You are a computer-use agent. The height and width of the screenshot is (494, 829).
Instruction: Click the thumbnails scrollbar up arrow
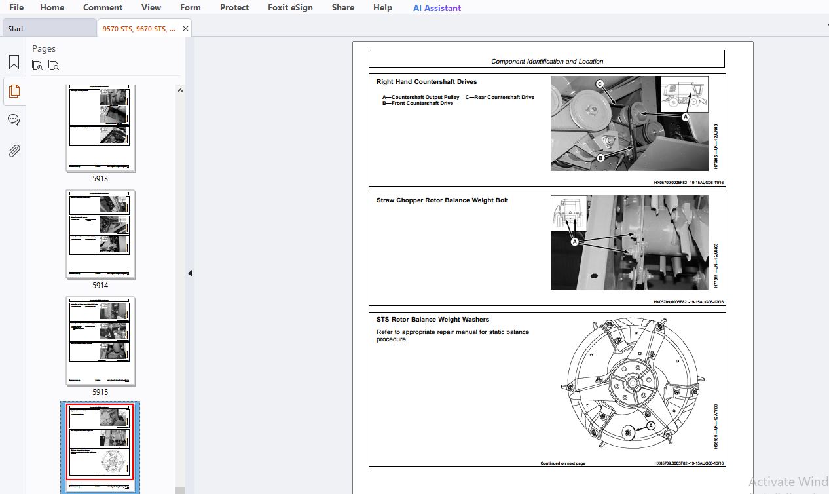point(180,91)
